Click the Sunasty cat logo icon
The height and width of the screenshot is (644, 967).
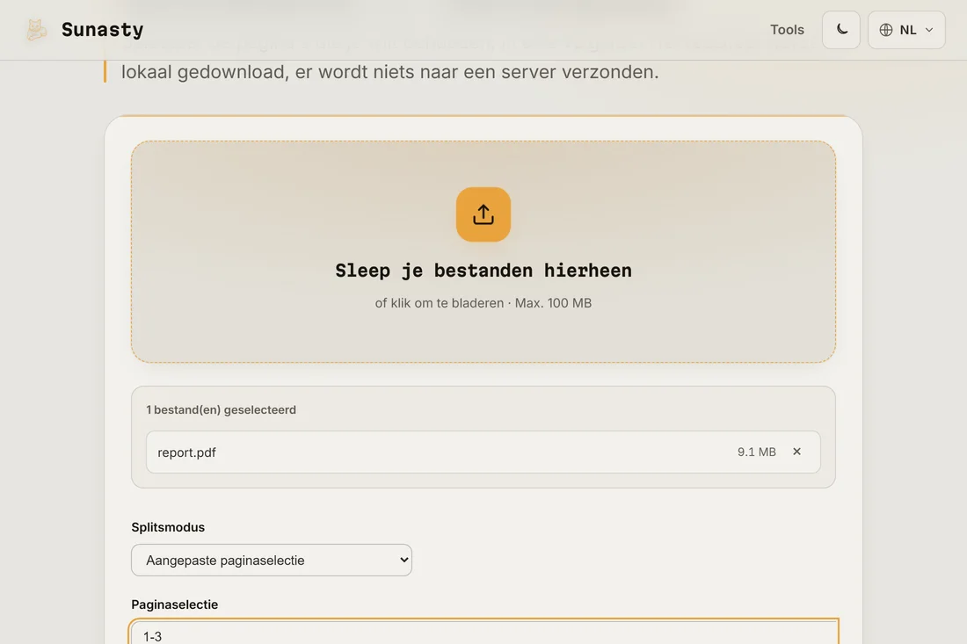36,30
